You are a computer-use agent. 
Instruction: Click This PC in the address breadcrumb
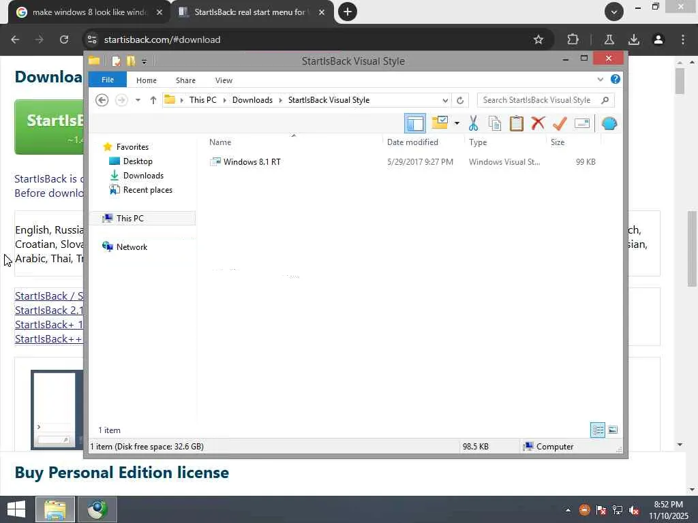(x=203, y=100)
